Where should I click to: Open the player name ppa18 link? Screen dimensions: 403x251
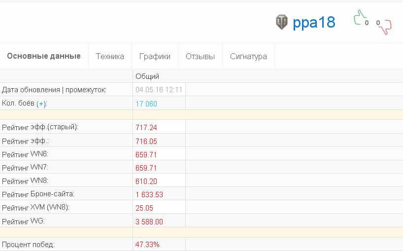coord(314,22)
